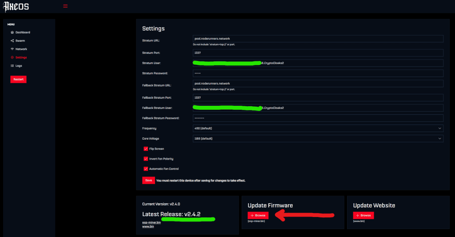Screen dimensions: 455x237
Task: Click the Settings page heading
Action: (x=153, y=28)
